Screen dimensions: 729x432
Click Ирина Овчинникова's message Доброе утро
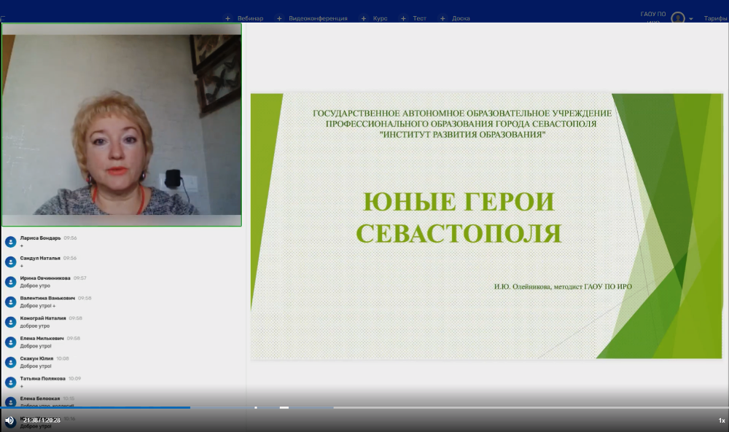click(35, 286)
